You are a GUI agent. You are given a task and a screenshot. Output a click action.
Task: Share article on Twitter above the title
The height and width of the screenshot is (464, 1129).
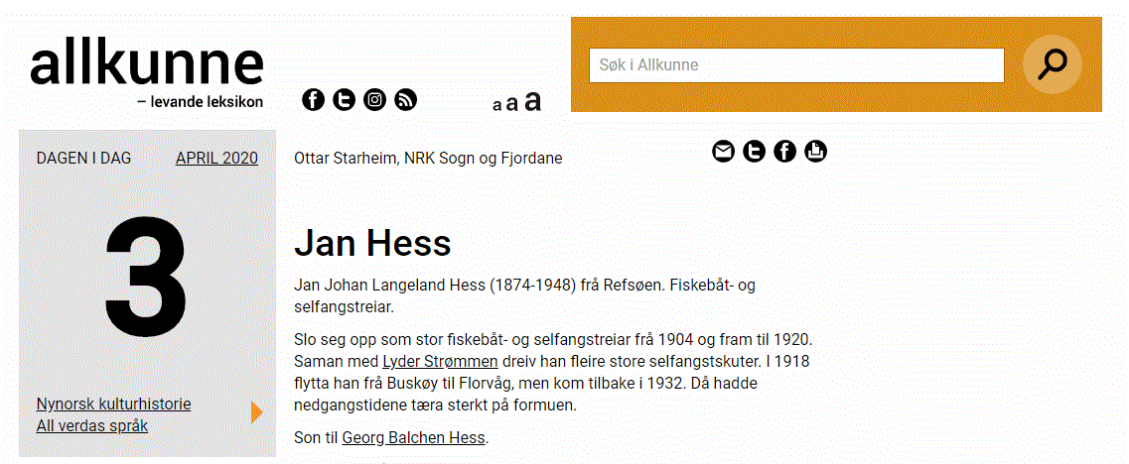(754, 151)
